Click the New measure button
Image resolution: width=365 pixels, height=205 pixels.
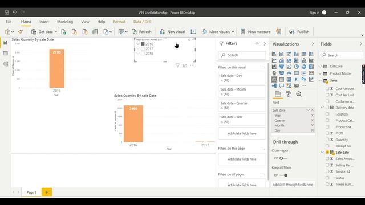[255, 32]
